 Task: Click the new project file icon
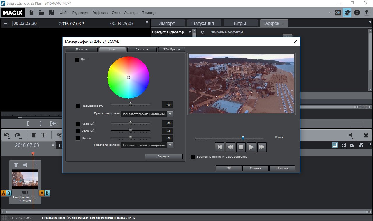(31, 13)
